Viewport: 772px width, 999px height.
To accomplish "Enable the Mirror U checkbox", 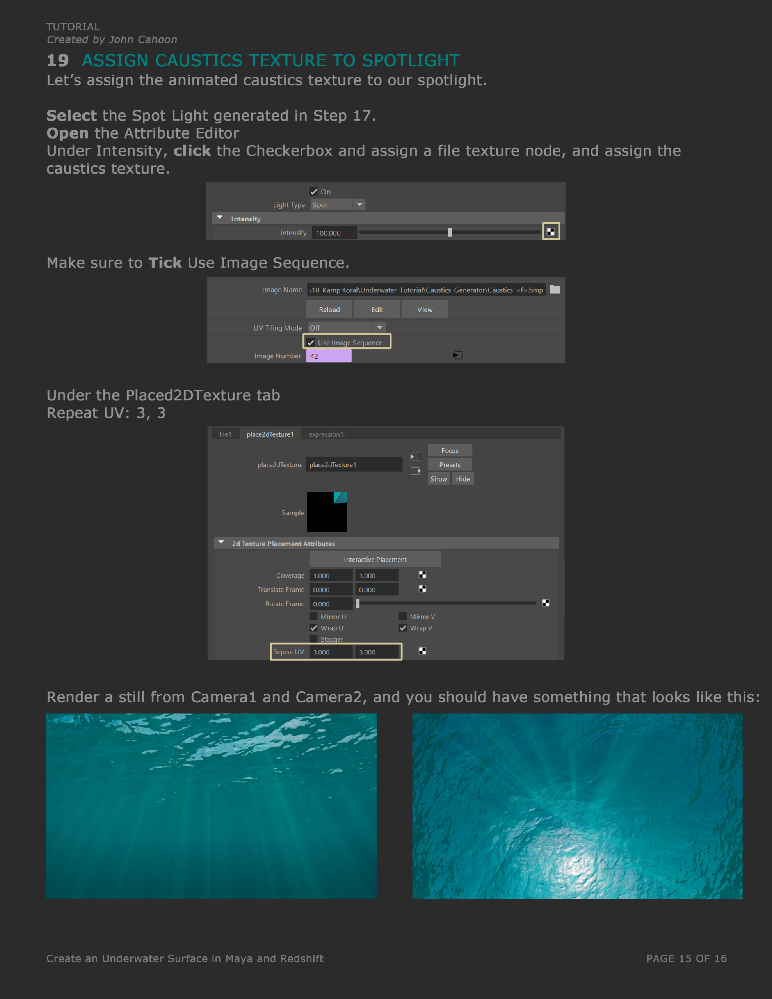I will click(x=313, y=617).
